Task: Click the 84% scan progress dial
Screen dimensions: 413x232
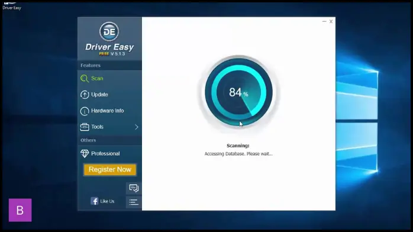Action: click(x=238, y=92)
